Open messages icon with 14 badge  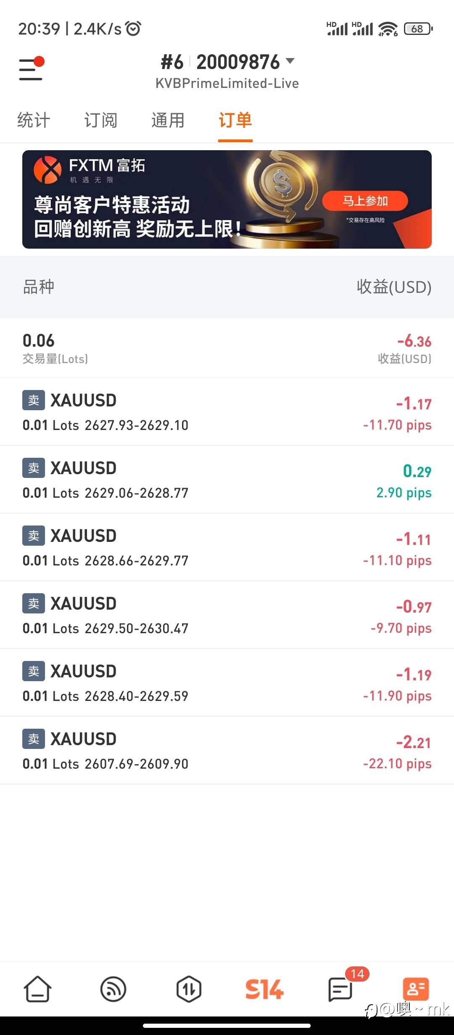click(x=340, y=989)
